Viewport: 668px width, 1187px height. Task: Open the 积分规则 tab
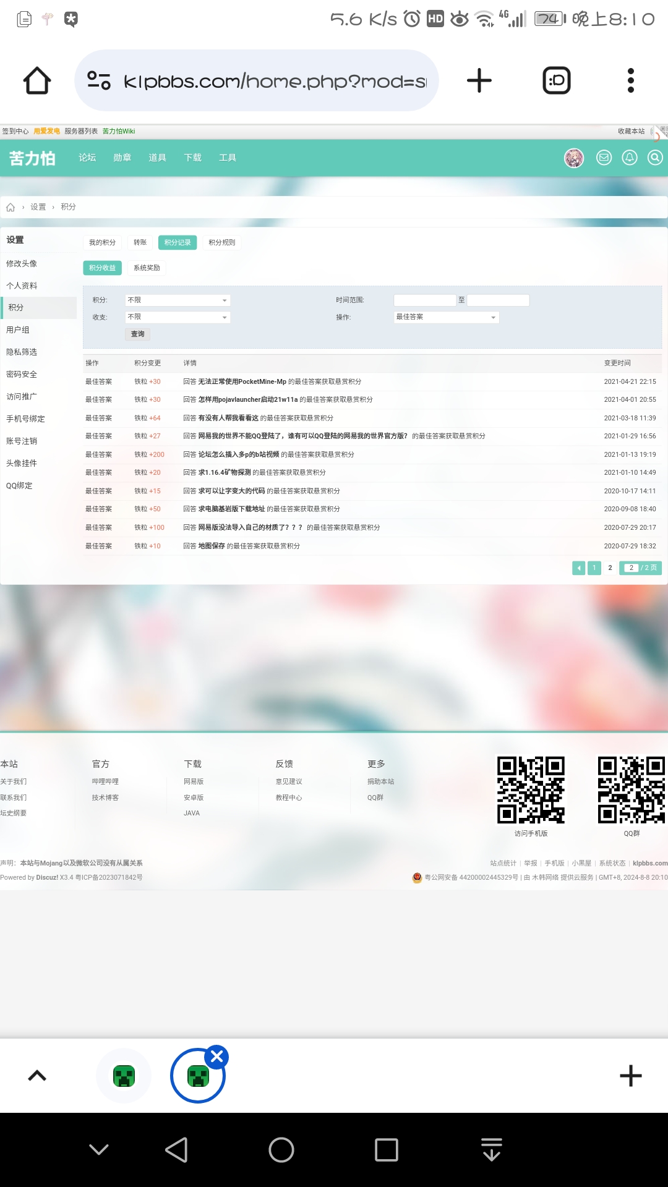point(222,242)
